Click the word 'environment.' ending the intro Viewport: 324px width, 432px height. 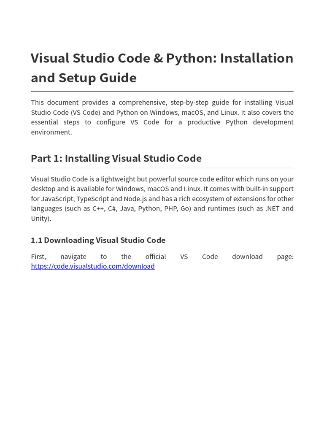click(51, 132)
